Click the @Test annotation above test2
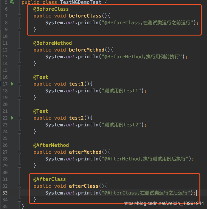207x209 pixels. pyautogui.click(x=41, y=111)
